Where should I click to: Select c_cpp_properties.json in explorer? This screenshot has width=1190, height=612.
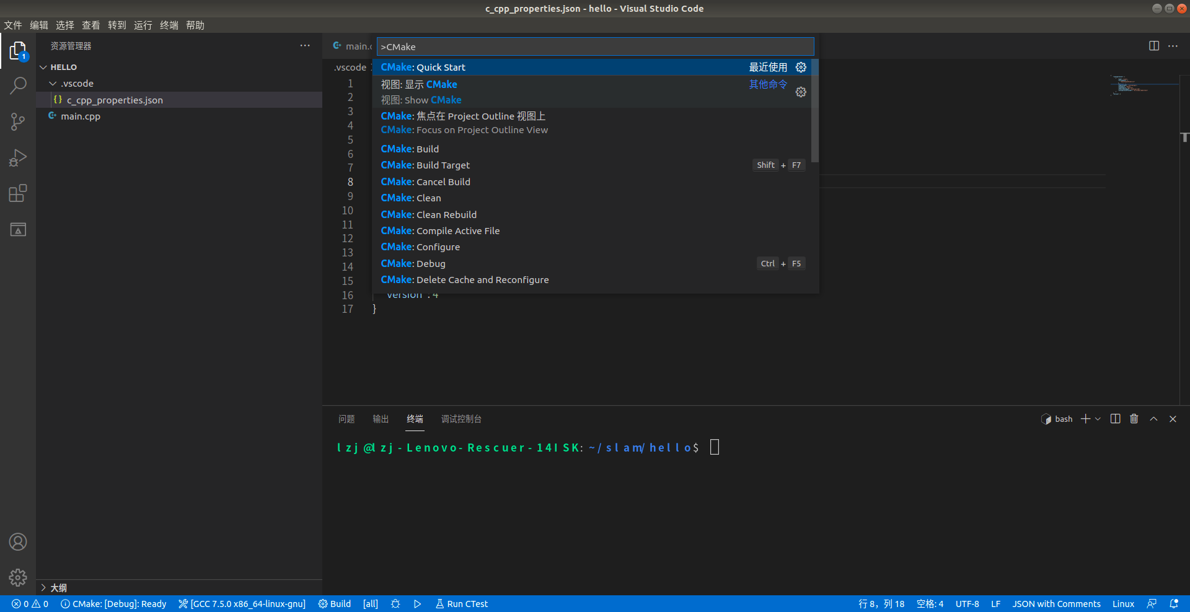pos(179,100)
